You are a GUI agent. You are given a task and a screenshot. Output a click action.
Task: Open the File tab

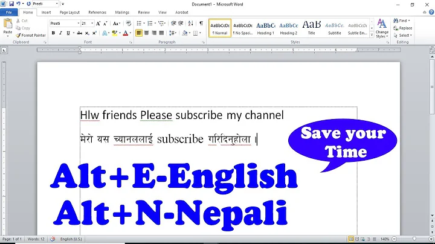(x=9, y=12)
